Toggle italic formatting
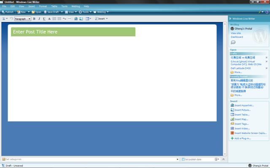 click(x=39, y=19)
